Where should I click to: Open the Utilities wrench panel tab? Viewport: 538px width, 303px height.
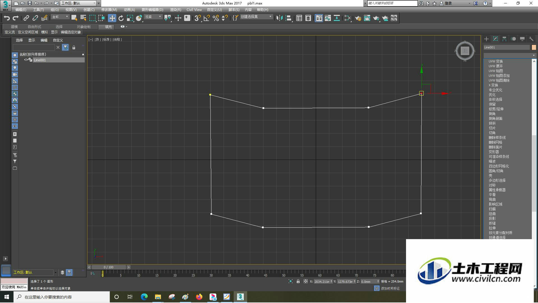(x=531, y=39)
